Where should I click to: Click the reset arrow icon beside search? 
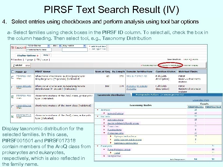[13, 48]
